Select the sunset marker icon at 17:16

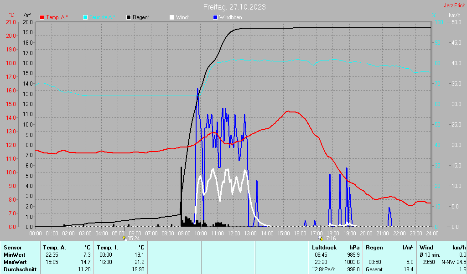tap(321, 238)
